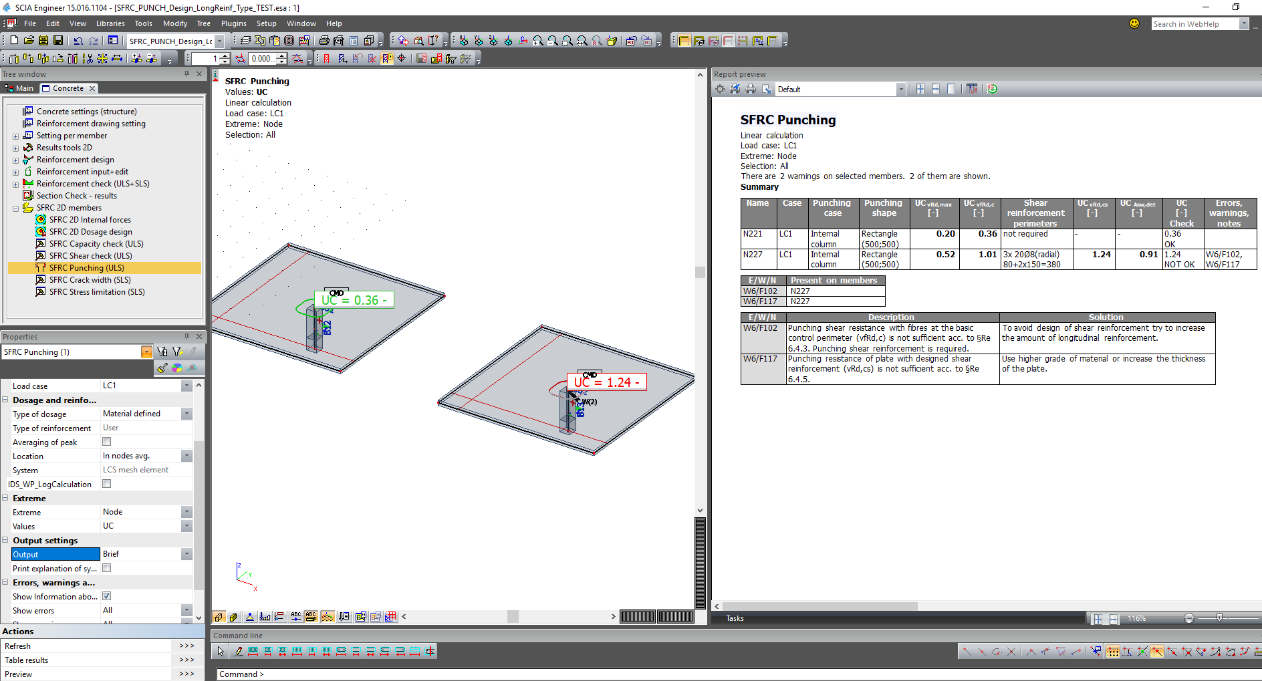1262x681 pixels.
Task: Zoom all to fit the whole structure
Action: point(582,41)
